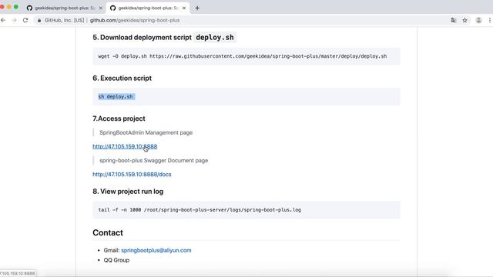Viewport: 493px width, 277px height.
Task: Click the macOS yellow minimize window button
Action: [8, 7]
